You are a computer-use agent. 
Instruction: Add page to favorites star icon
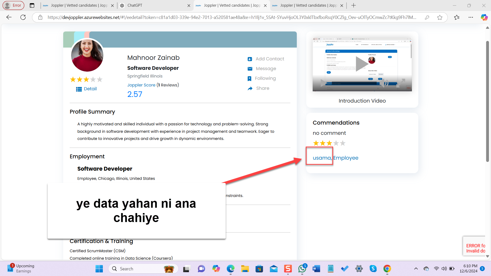point(440,17)
